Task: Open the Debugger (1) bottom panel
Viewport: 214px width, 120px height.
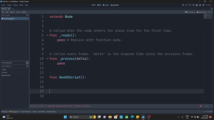Action: point(14,112)
